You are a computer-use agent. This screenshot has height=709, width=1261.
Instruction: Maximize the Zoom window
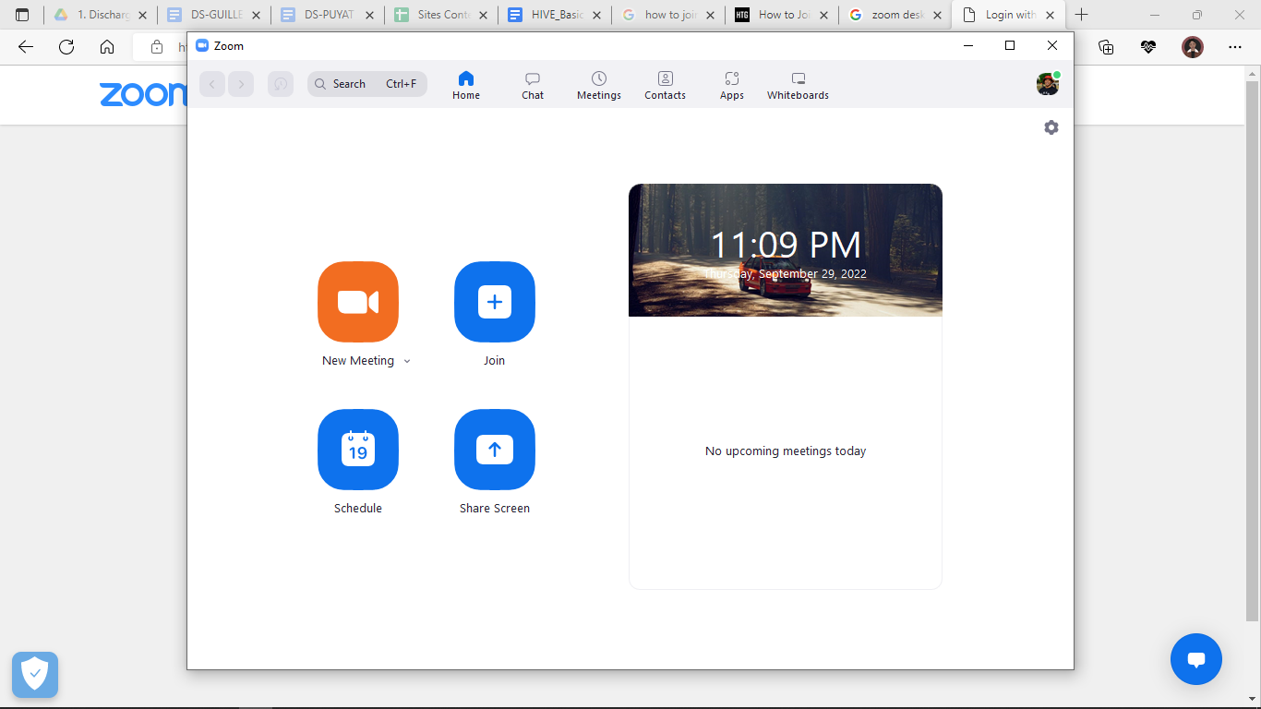(1010, 45)
